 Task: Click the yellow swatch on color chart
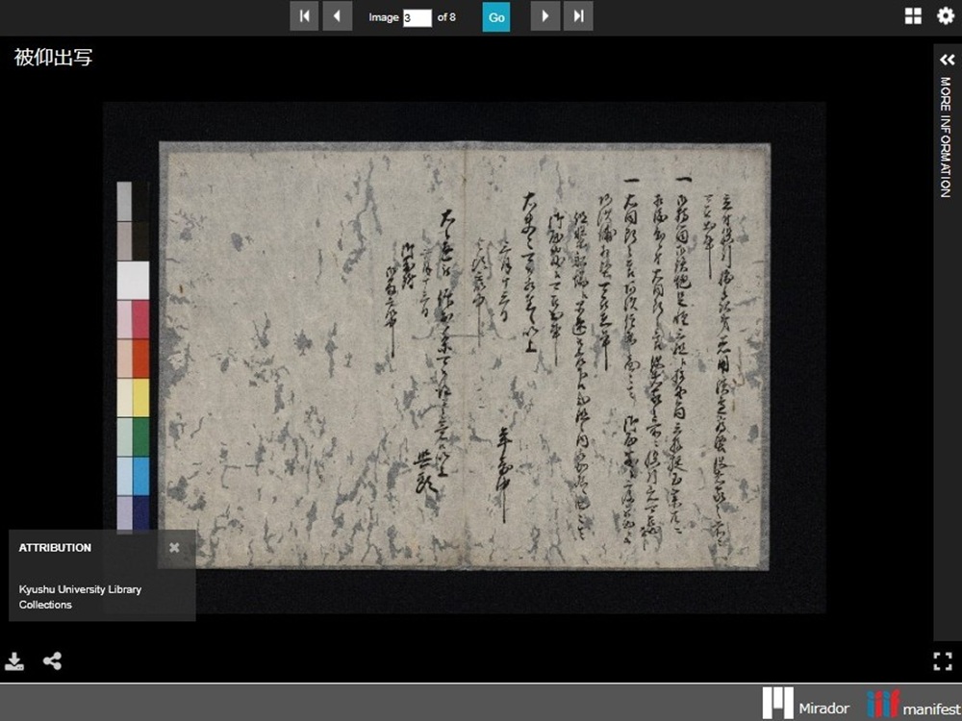pos(140,397)
